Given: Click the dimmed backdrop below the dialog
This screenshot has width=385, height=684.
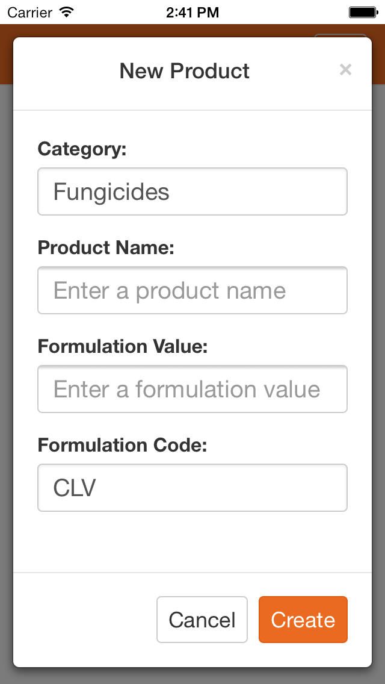Looking at the screenshot, I should point(192,676).
